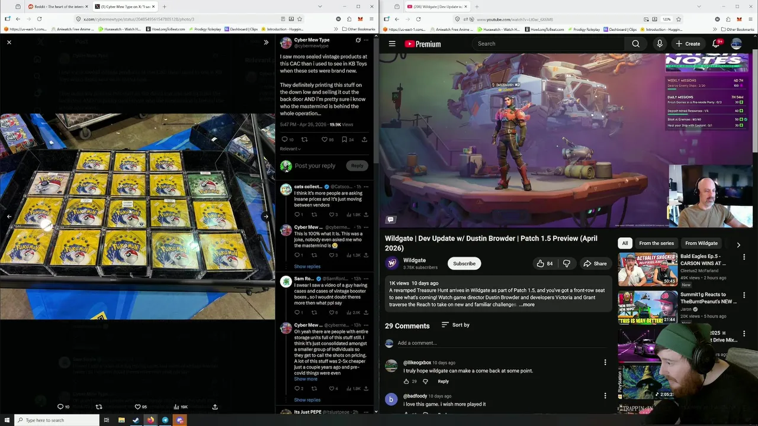Repost the main Cyber Mew Type post
This screenshot has width=758, height=426.
(x=304, y=140)
